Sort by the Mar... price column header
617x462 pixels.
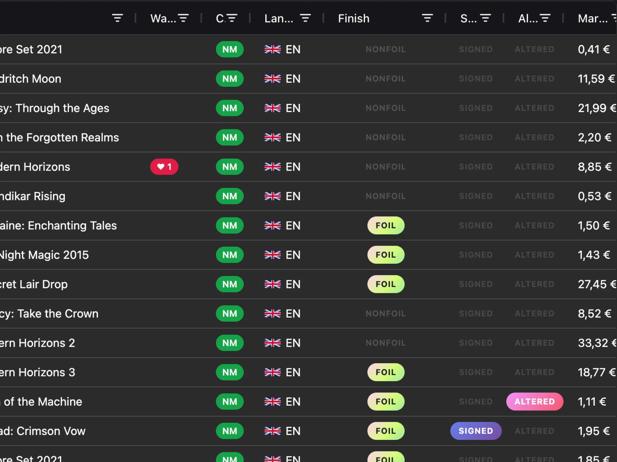(593, 18)
